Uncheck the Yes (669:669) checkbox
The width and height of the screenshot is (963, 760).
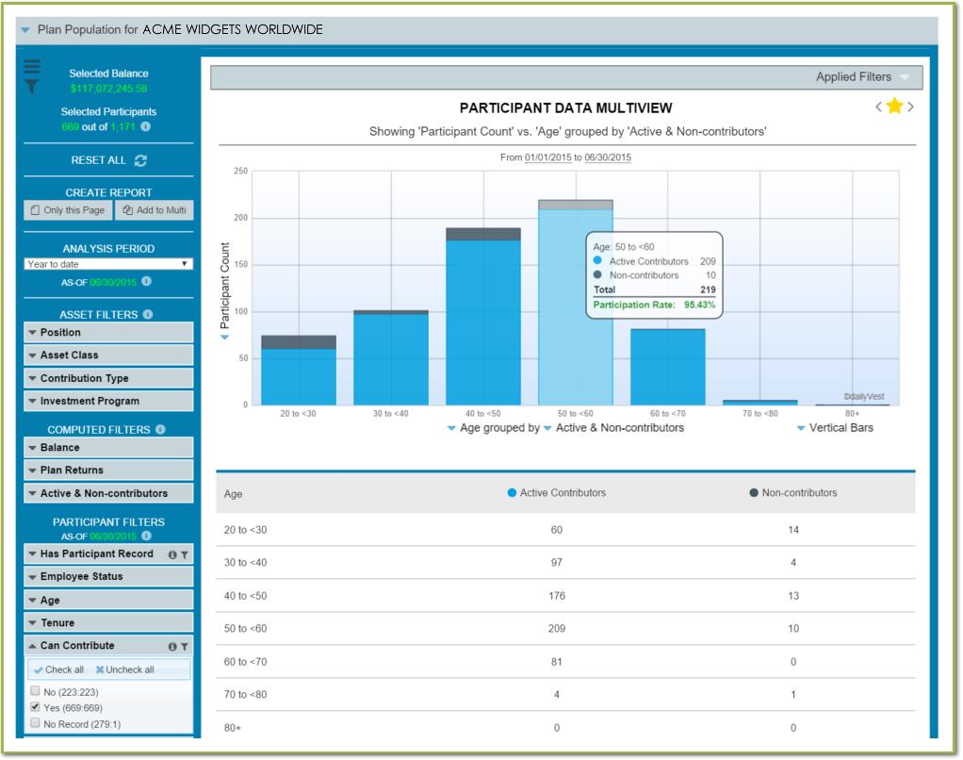[35, 706]
